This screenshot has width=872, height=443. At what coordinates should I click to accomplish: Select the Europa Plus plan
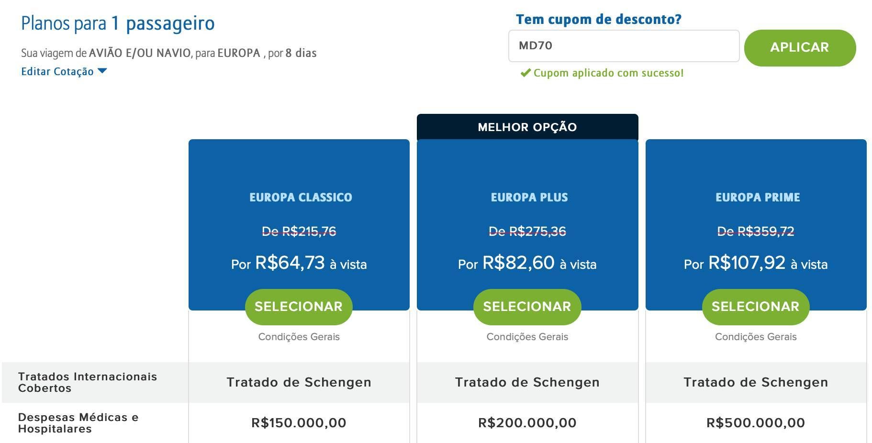(527, 307)
